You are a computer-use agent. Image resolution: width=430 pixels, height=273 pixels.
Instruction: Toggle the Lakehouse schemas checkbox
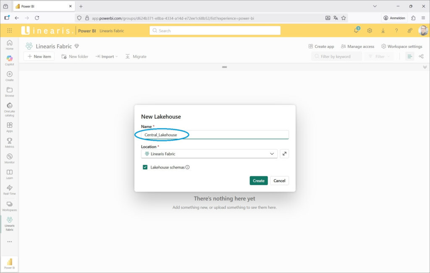[x=145, y=167]
